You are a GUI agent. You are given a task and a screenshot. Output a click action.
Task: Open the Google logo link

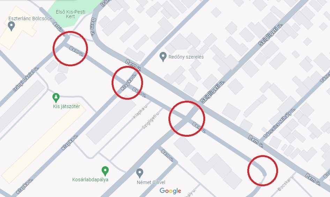170,191
